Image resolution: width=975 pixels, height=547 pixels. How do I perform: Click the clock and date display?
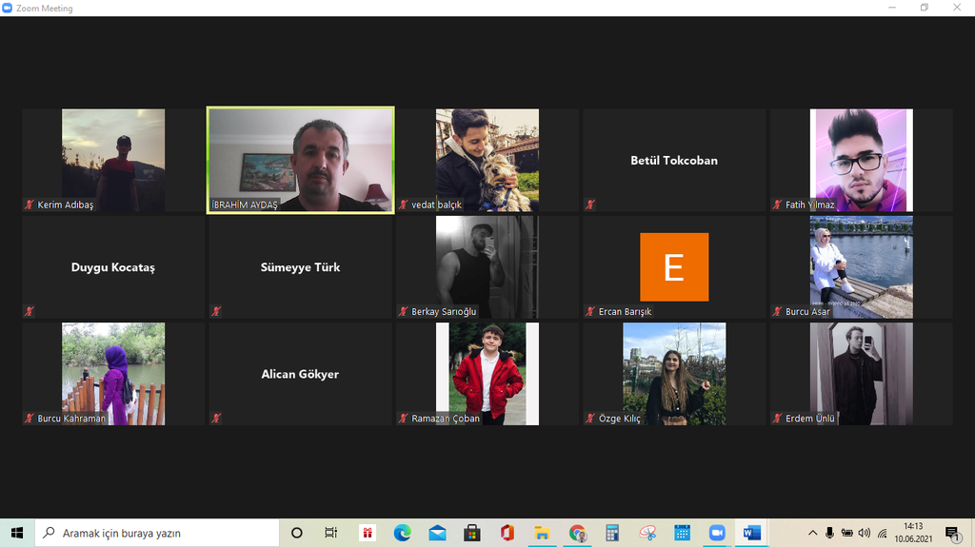click(912, 533)
